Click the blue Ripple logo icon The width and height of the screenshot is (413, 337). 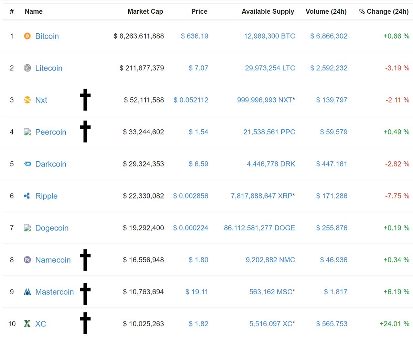point(27,196)
